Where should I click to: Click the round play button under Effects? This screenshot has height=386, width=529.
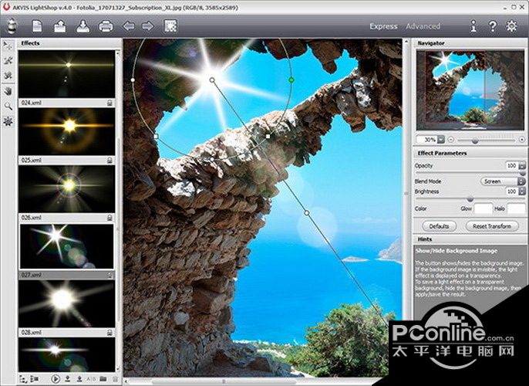point(56,379)
